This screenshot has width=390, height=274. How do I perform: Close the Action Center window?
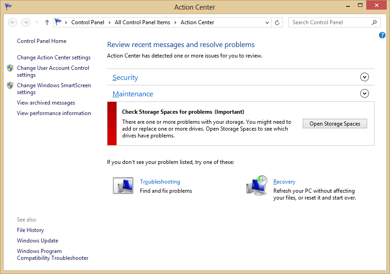coord(377,5)
